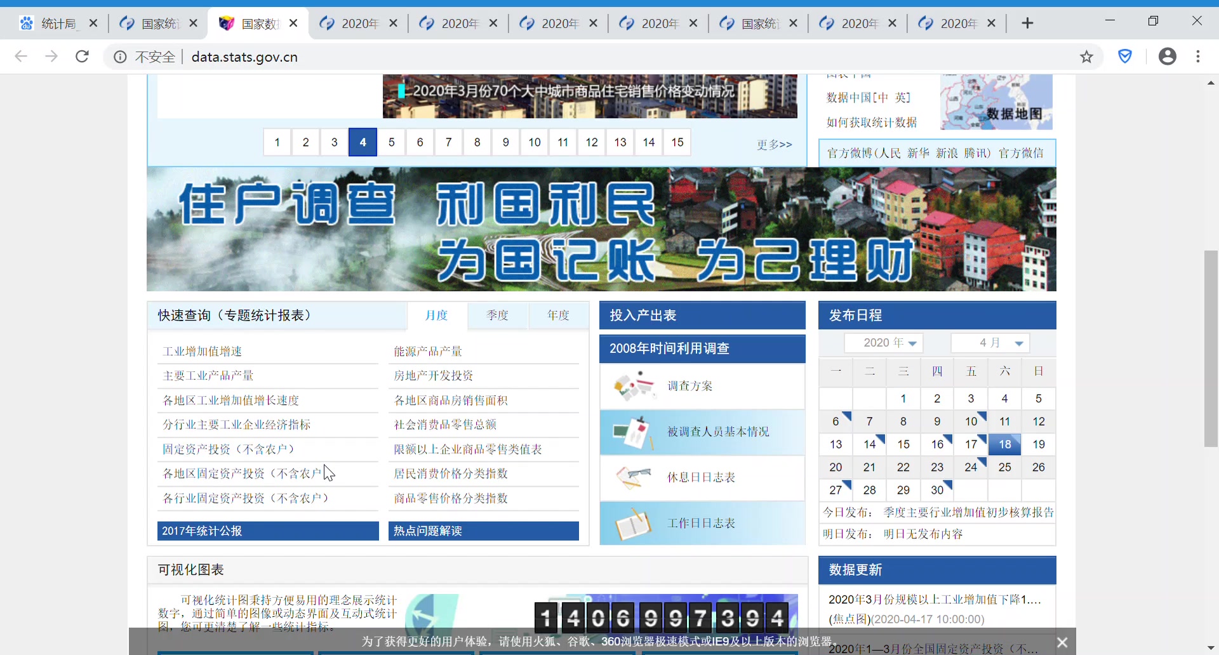Open 主要工业产品产量 link
Image resolution: width=1219 pixels, height=655 pixels.
208,376
